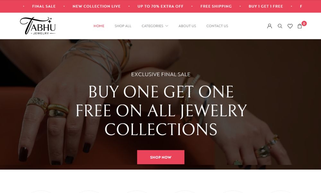321x193 pixels.
Task: Click the Exclusive Final Sale subtitle
Action: click(x=161, y=74)
